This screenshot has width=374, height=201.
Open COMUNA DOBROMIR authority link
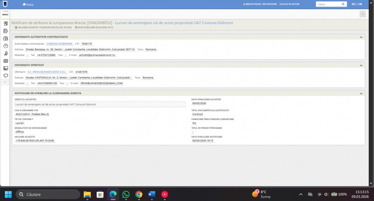[x=59, y=44]
